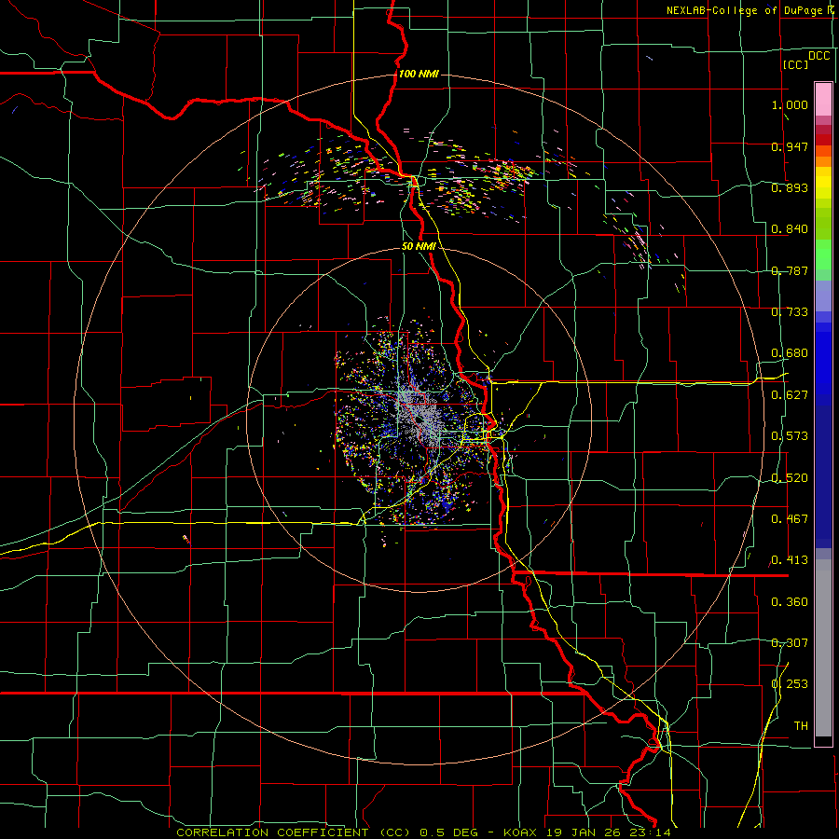Viewport: 839px width, 839px height.
Task: Click the 1.000 color scale value
Action: pyautogui.click(x=790, y=104)
